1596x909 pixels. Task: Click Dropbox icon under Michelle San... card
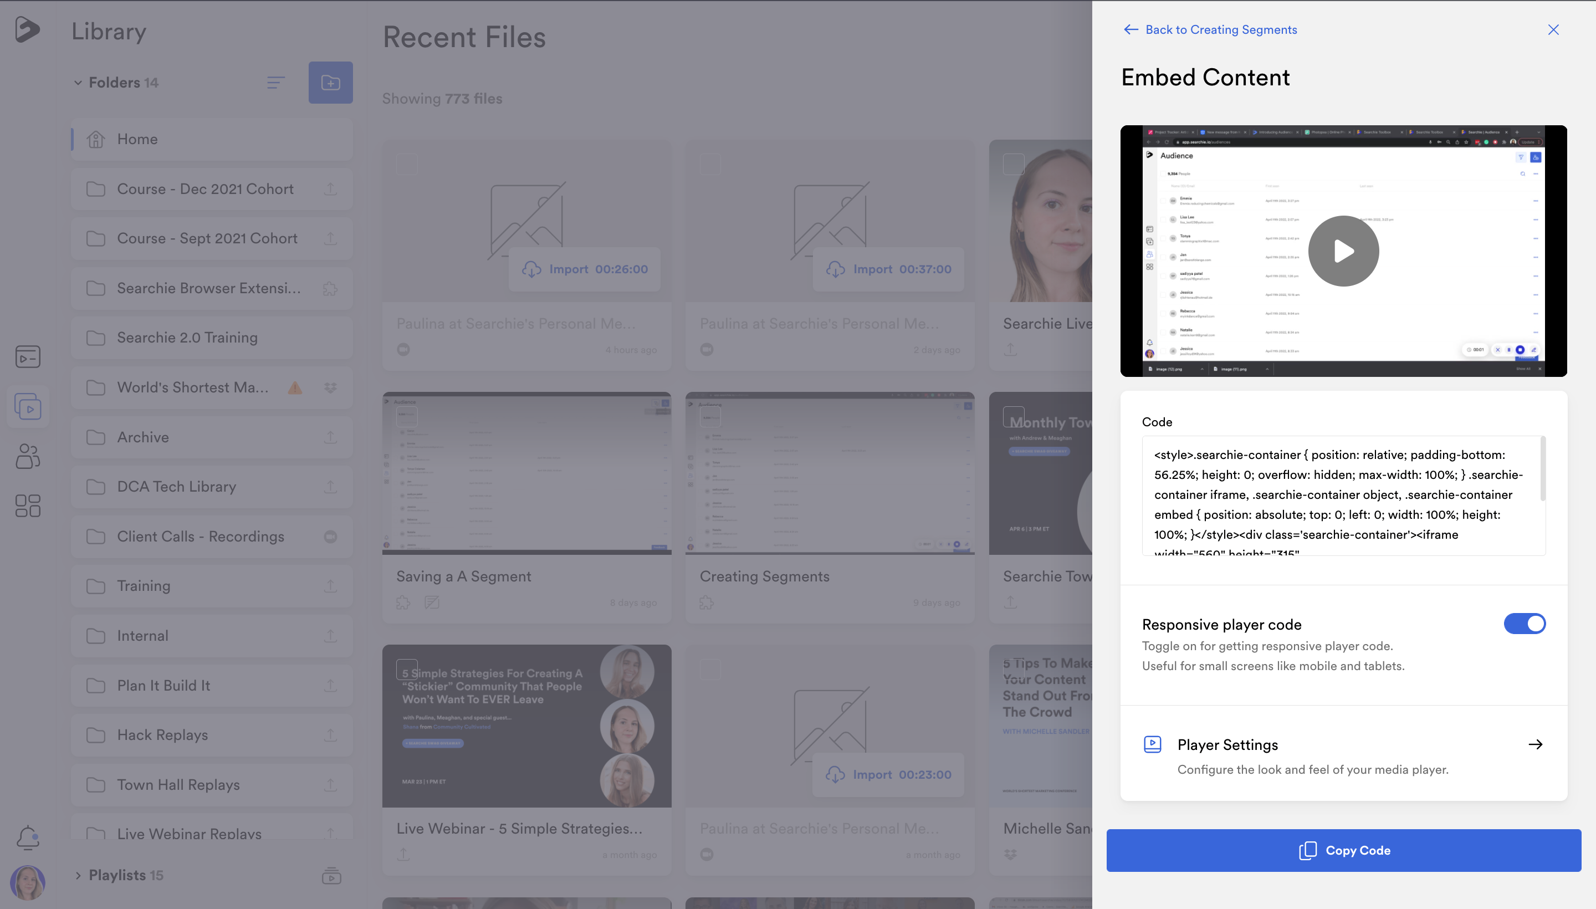coord(1010,855)
